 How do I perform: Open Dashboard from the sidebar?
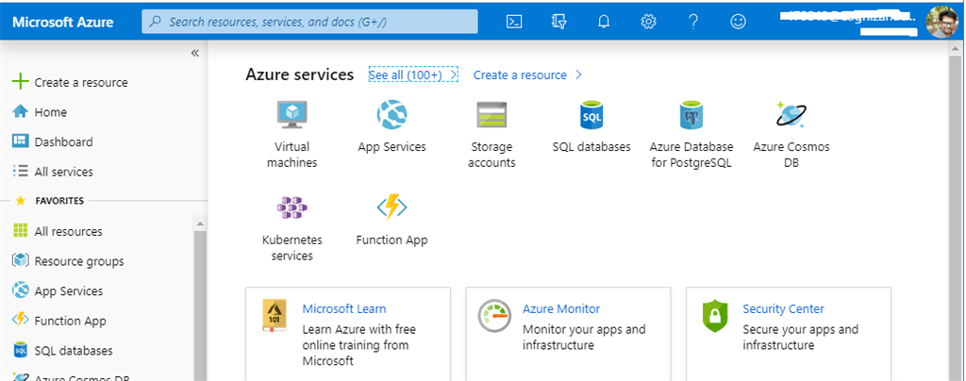click(x=63, y=141)
